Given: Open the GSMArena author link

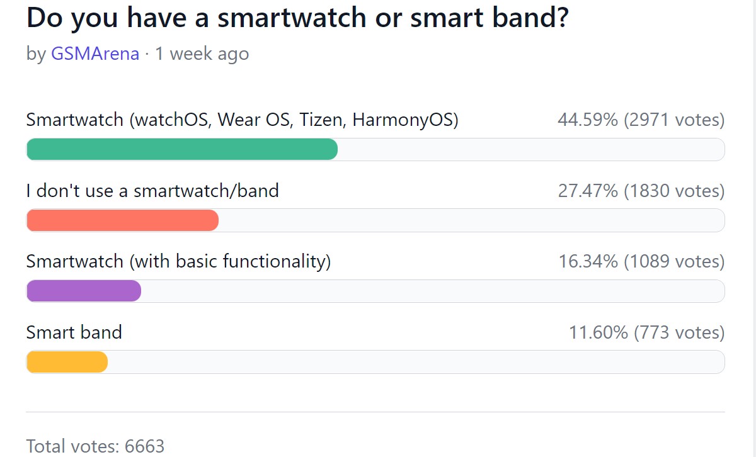Looking at the screenshot, I should point(94,54).
